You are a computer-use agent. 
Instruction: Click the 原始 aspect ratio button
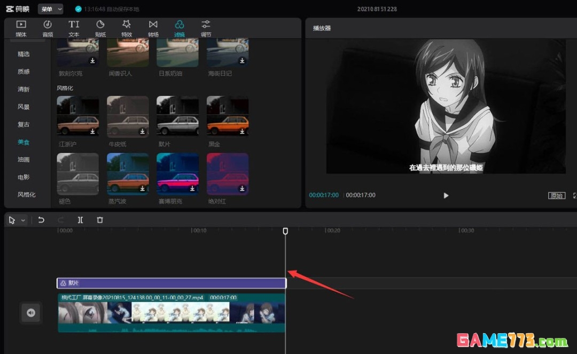click(556, 195)
